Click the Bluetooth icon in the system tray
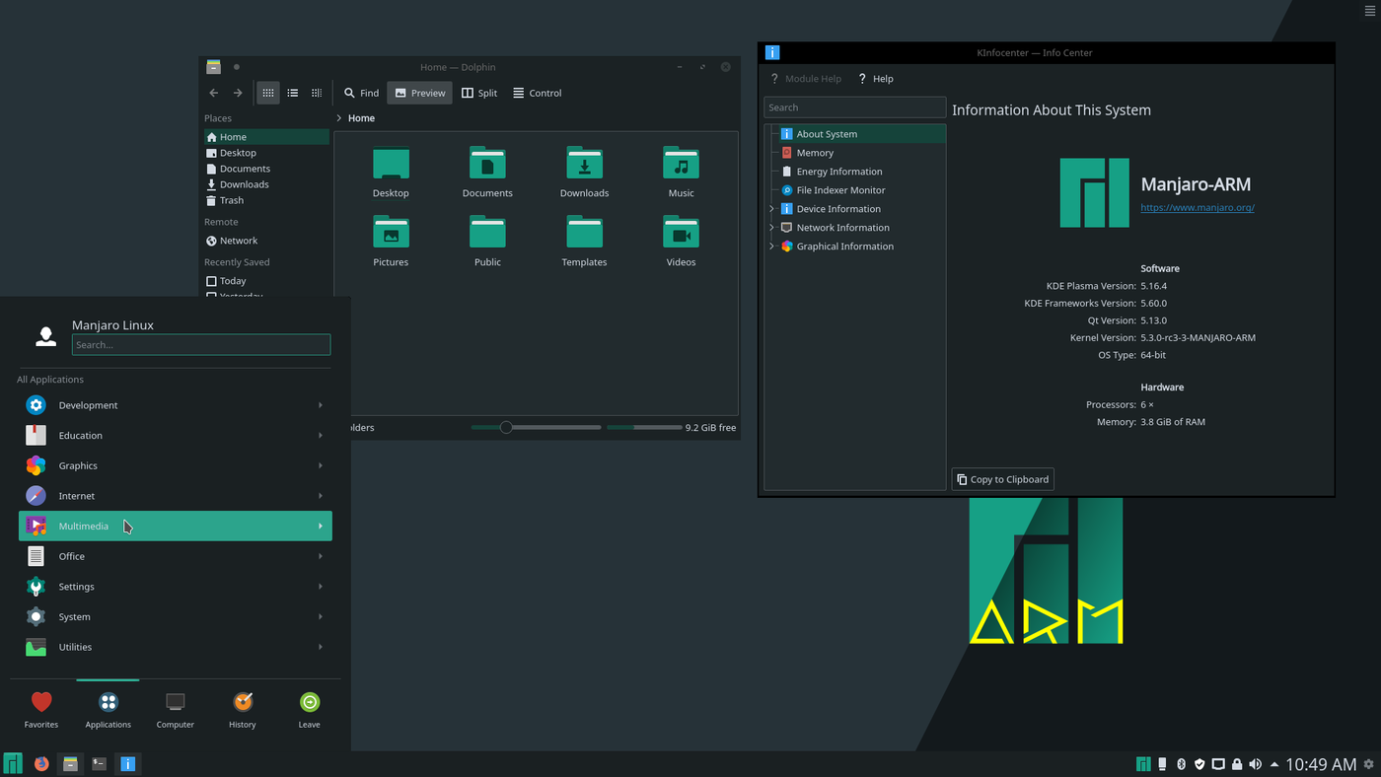The width and height of the screenshot is (1381, 777). [x=1181, y=763]
